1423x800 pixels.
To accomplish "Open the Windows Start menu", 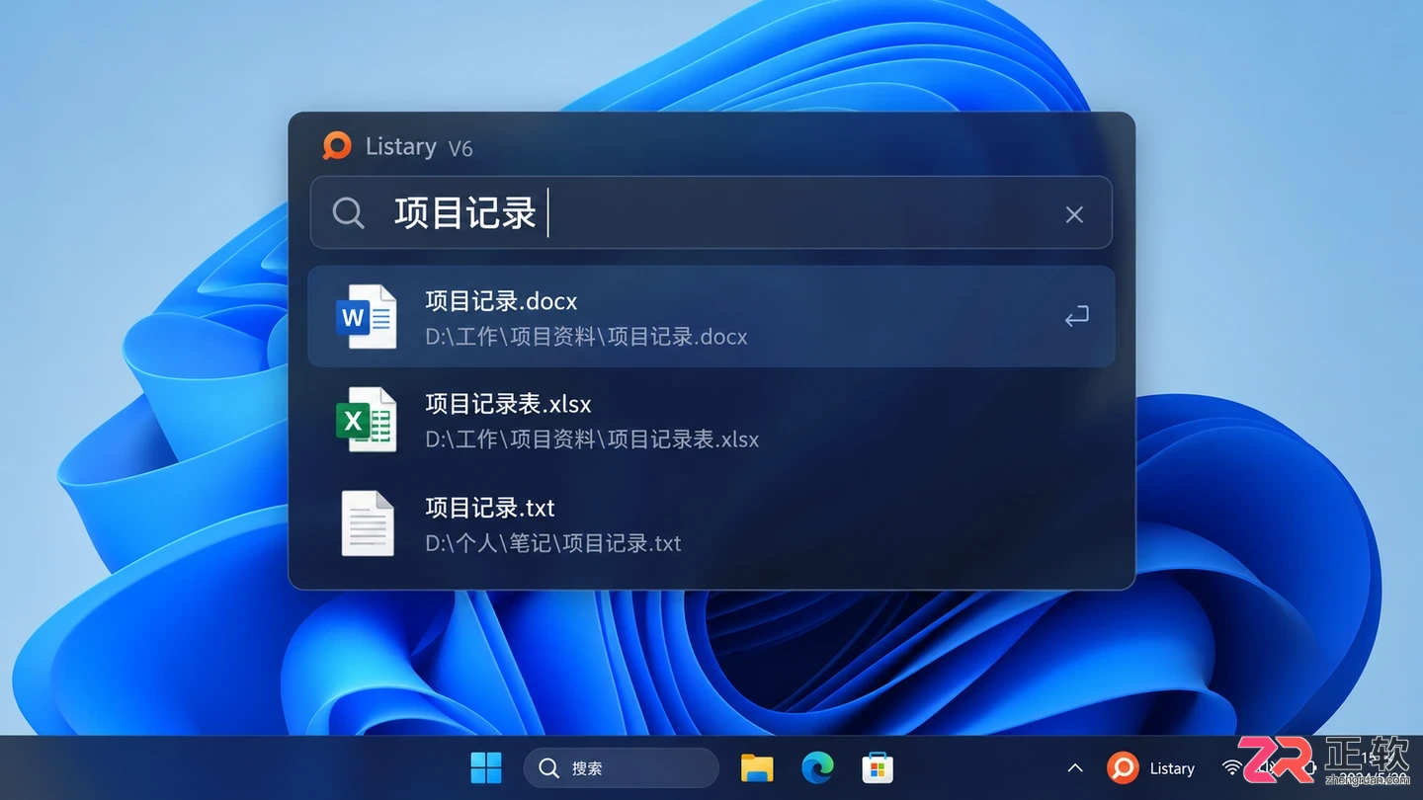I will (486, 767).
